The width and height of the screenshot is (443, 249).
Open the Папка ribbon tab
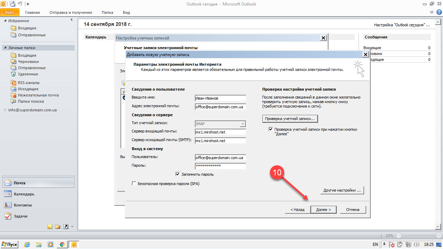point(107,12)
